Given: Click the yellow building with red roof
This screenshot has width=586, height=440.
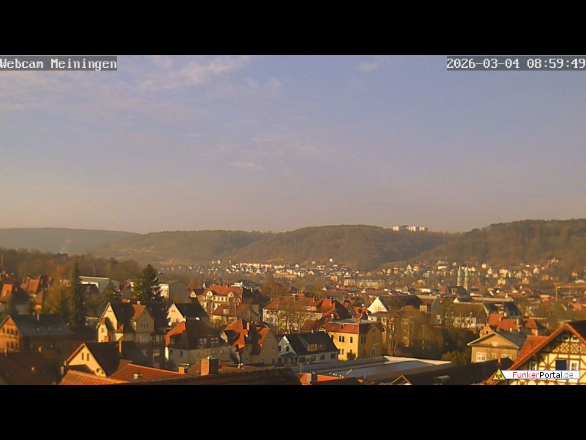Looking at the screenshot, I should pyautogui.click(x=355, y=339).
